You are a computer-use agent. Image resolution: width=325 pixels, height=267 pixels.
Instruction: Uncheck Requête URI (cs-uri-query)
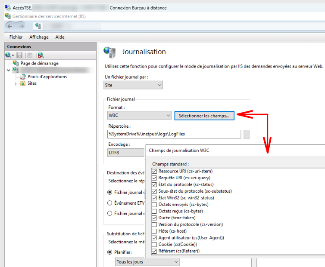point(154,178)
